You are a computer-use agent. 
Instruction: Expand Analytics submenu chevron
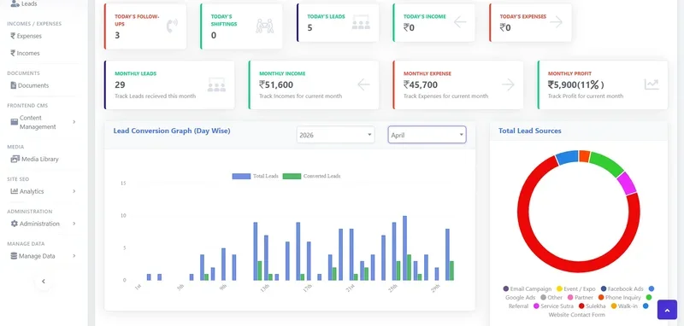coord(74,191)
